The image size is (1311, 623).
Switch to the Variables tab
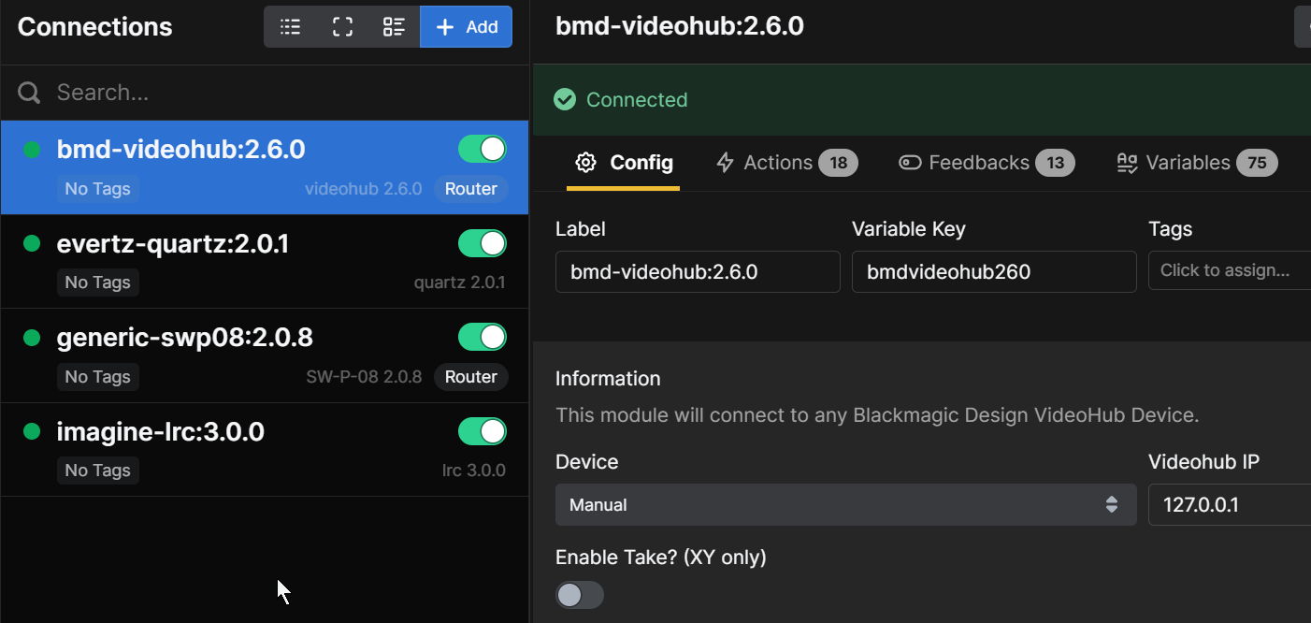(x=1197, y=163)
